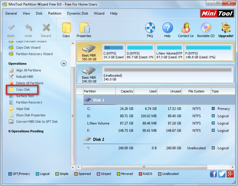The height and width of the screenshot is (186, 238).
Task: Open the FAQ lifebuoy icon
Action: point(150,28)
